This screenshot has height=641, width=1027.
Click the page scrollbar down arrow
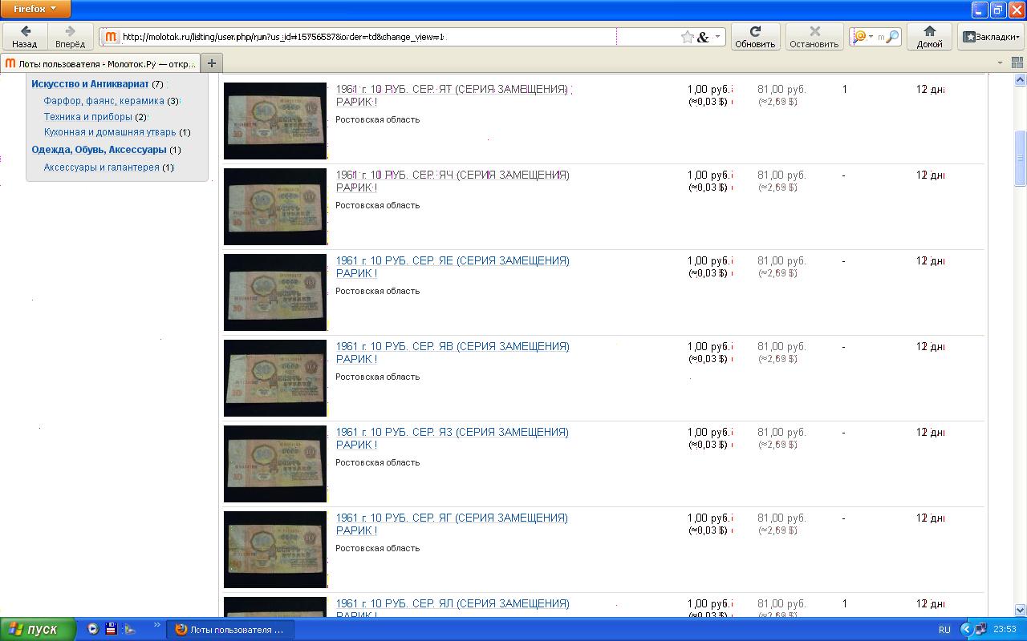click(1021, 610)
